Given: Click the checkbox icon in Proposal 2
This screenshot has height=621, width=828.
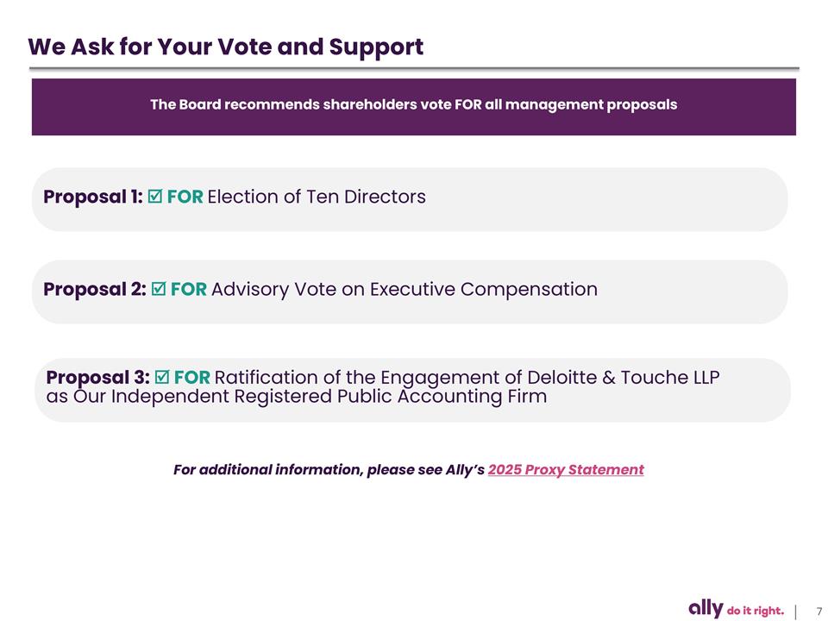Looking at the screenshot, I should (x=159, y=290).
